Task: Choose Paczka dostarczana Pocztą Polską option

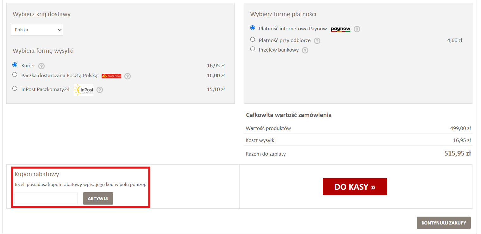Action: point(15,75)
